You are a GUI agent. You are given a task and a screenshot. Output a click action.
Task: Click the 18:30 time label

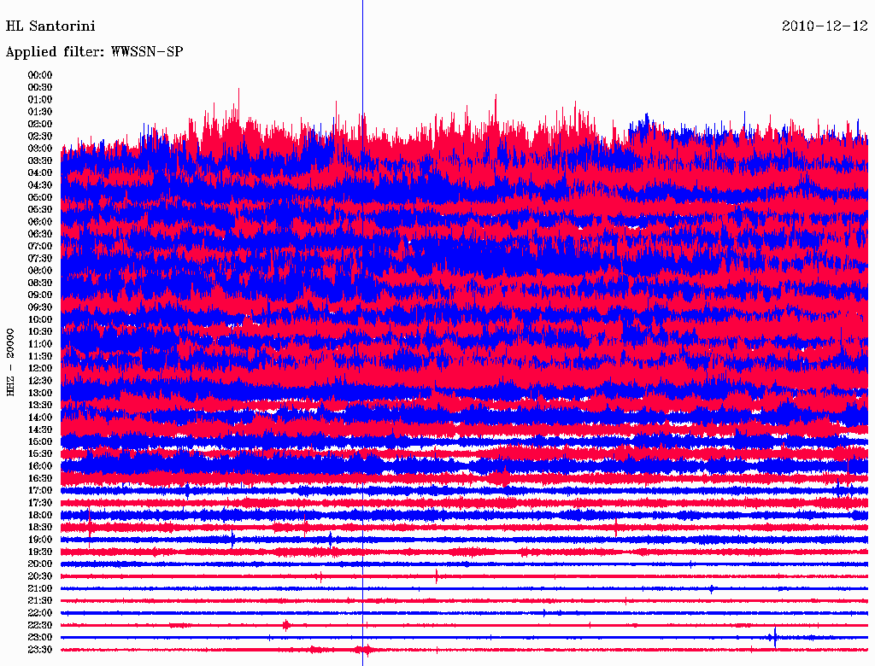pos(40,527)
